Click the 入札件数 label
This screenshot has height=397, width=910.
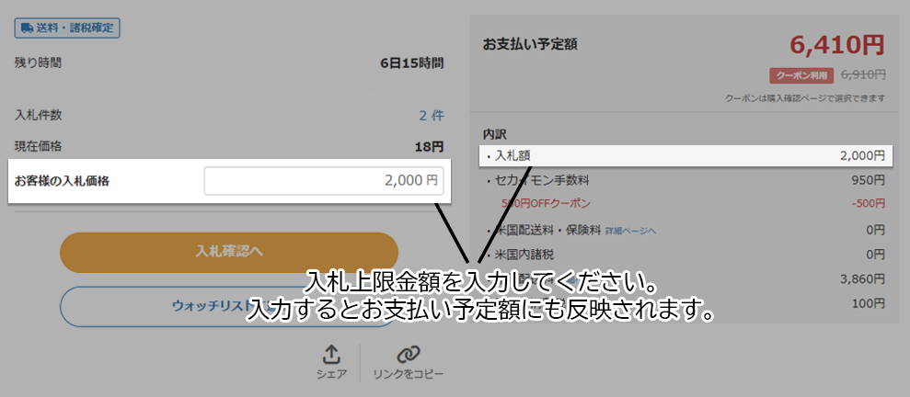tap(39, 116)
